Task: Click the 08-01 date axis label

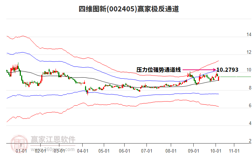Action: point(171,151)
